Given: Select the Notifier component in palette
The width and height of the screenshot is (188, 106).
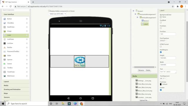Looking at the screenshot, I should 16,47.
